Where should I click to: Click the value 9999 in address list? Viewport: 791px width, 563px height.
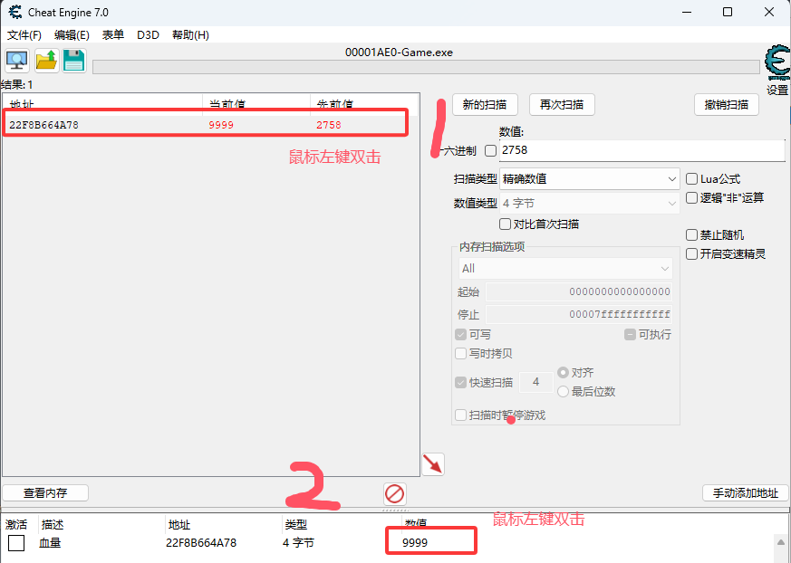[415, 543]
